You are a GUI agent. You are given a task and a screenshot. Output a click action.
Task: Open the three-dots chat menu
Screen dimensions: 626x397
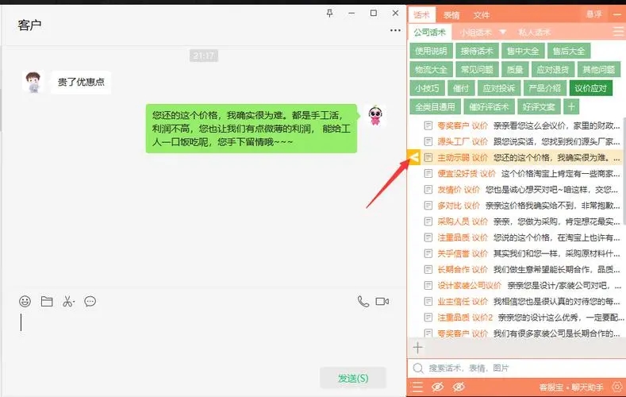coord(395,30)
